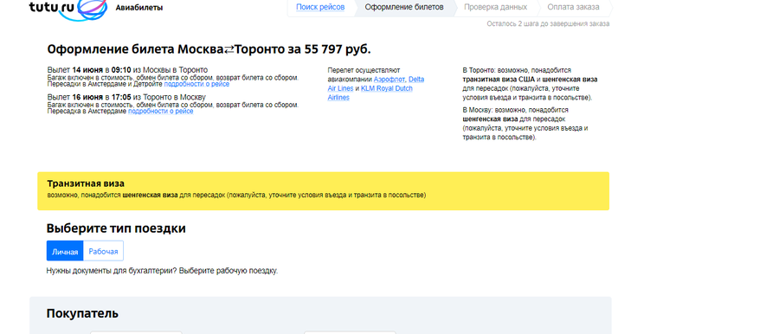
Task: Open flight details for Moscow–Toronto departure
Action: (x=196, y=84)
